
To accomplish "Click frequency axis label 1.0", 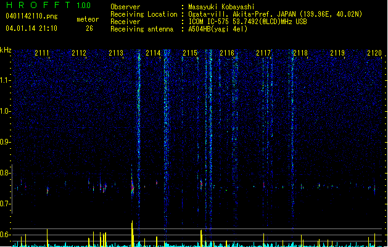I will click(x=6, y=111).
